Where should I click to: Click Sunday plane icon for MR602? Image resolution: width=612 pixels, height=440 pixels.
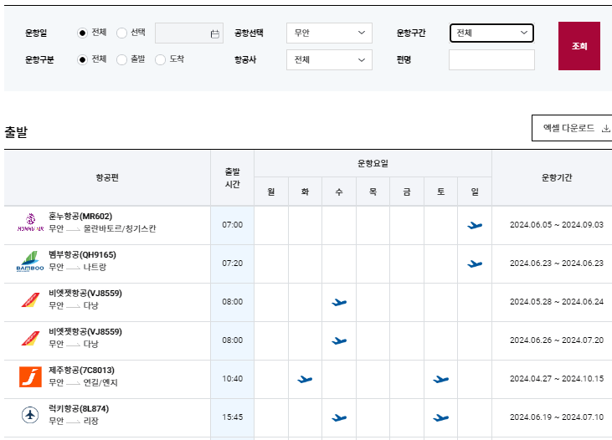[475, 225]
